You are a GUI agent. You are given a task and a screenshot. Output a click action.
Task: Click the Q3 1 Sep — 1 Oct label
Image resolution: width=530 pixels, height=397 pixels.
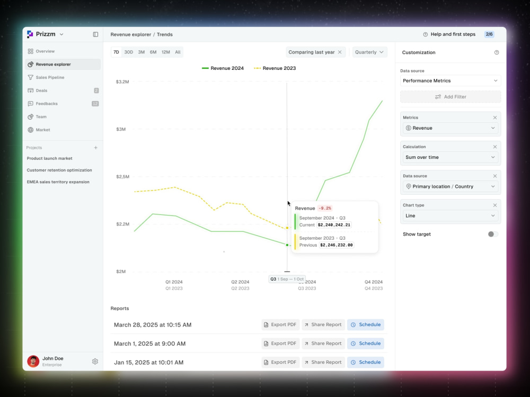point(287,279)
